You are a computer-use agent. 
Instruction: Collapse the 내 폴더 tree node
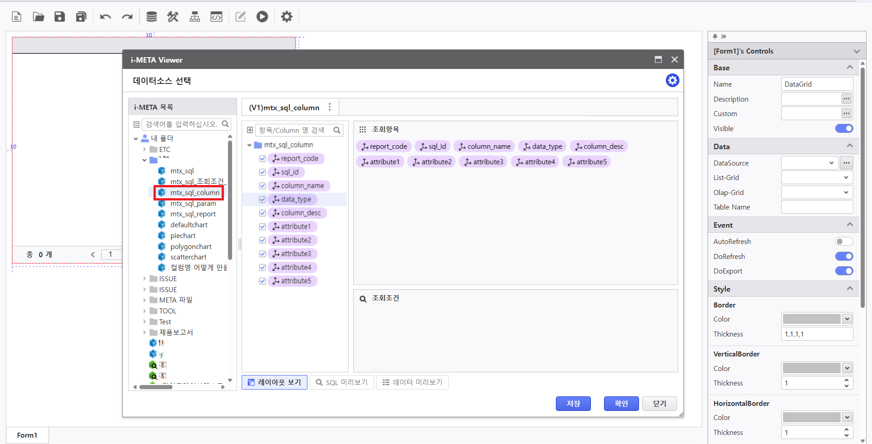(x=136, y=138)
